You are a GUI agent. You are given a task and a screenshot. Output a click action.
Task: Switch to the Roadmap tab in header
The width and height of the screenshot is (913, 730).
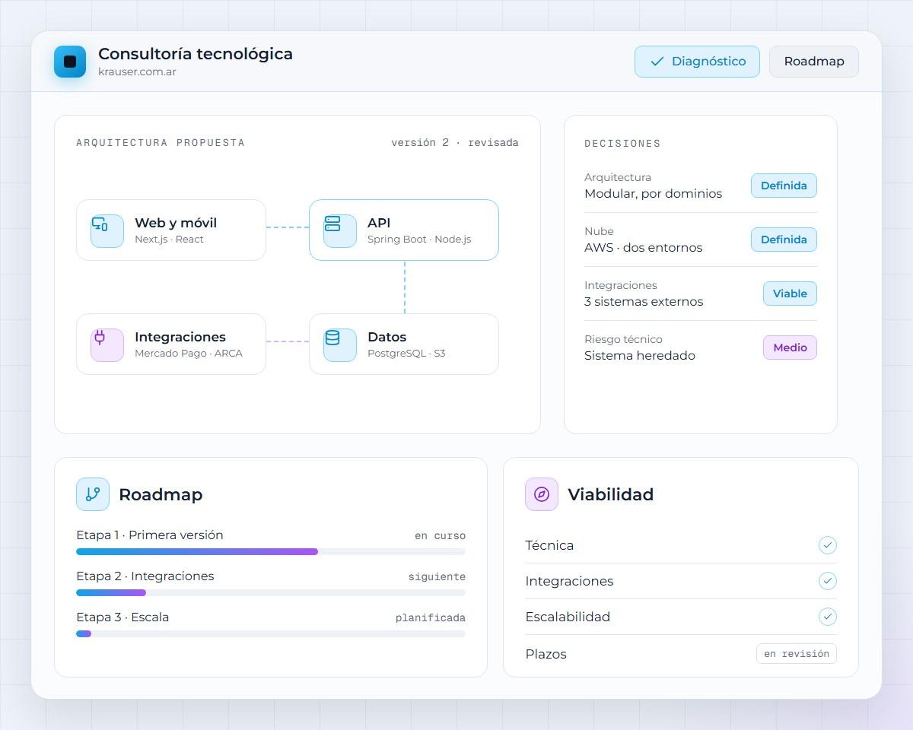[814, 62]
